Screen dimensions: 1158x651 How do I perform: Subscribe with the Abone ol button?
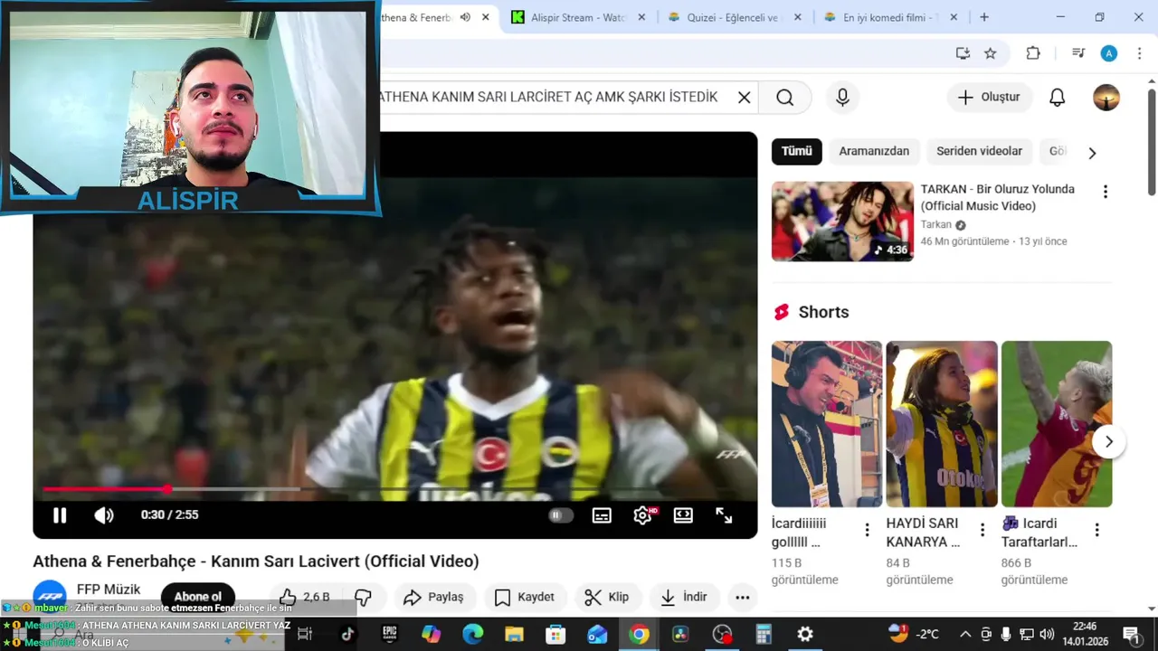pos(197,597)
